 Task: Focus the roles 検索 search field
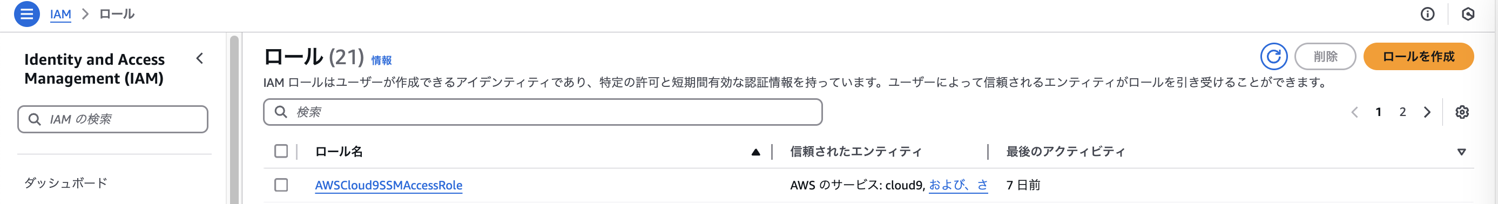(x=543, y=112)
